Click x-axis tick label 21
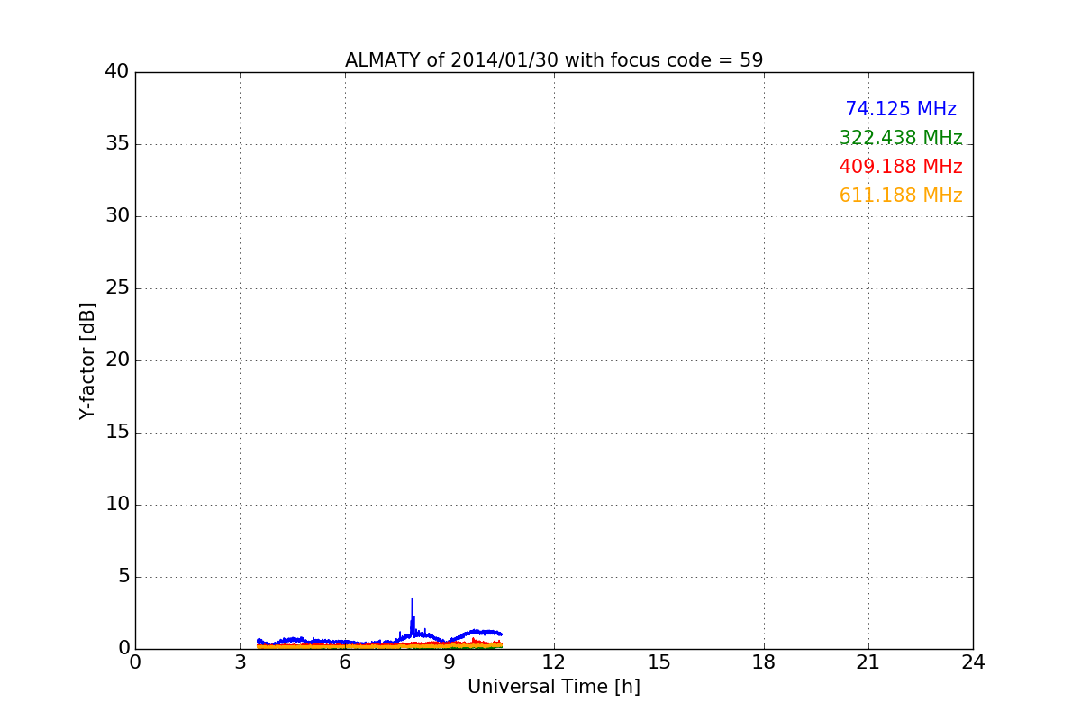1081x721 pixels. click(868, 662)
